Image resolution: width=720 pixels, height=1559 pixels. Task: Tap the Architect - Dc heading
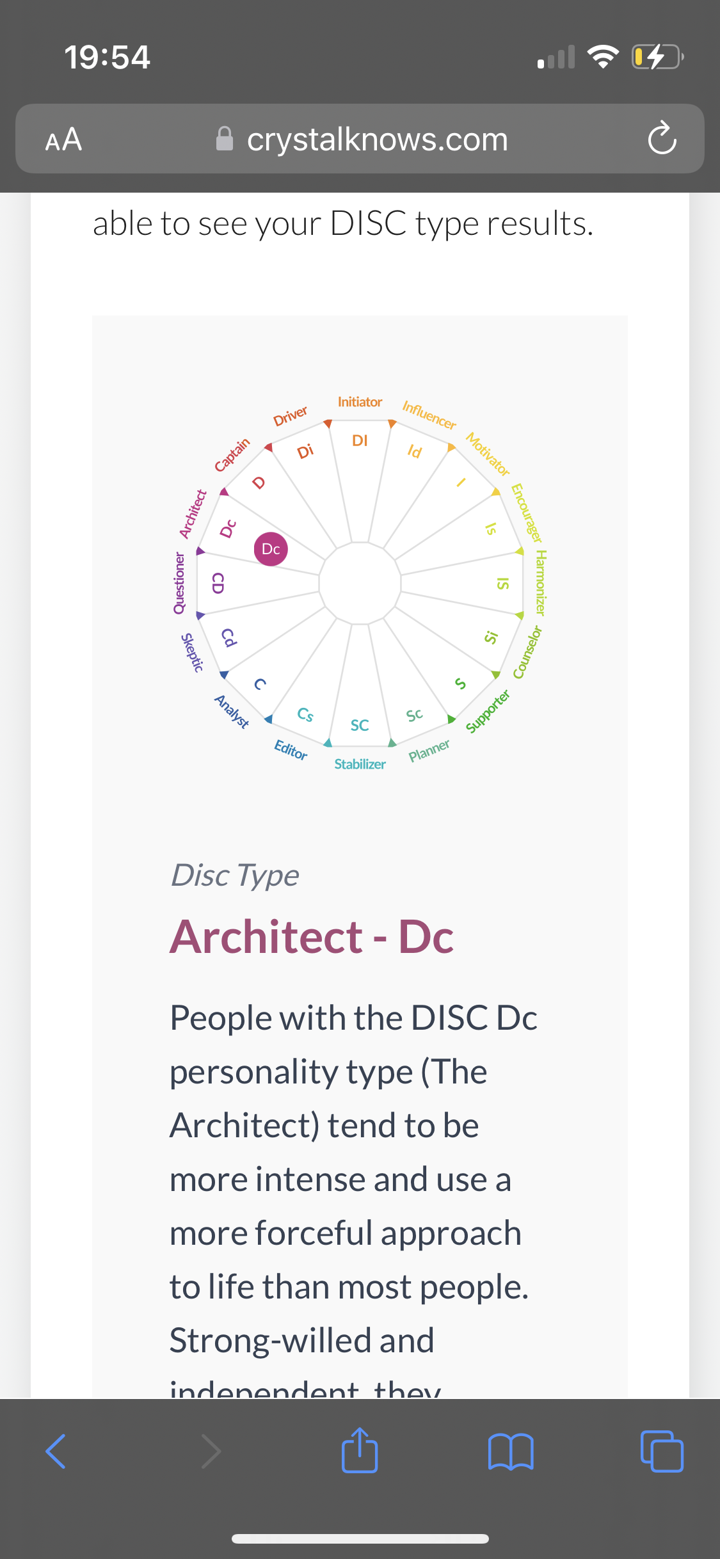click(x=312, y=937)
